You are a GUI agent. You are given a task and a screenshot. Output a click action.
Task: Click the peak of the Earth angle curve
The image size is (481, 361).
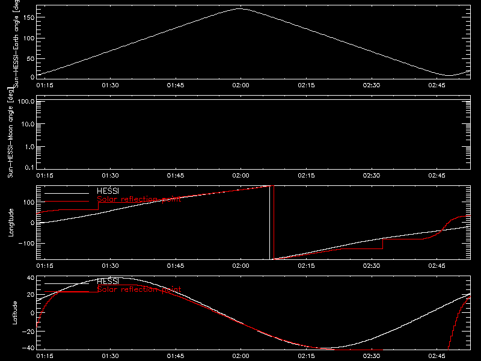pos(239,9)
